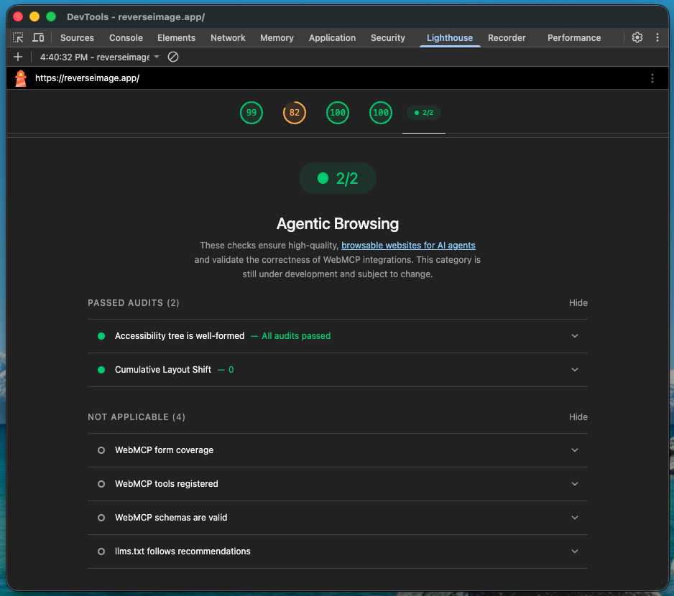674x596 pixels.
Task: Click the Lighthouse logo icon beside the URL
Action: [21, 78]
